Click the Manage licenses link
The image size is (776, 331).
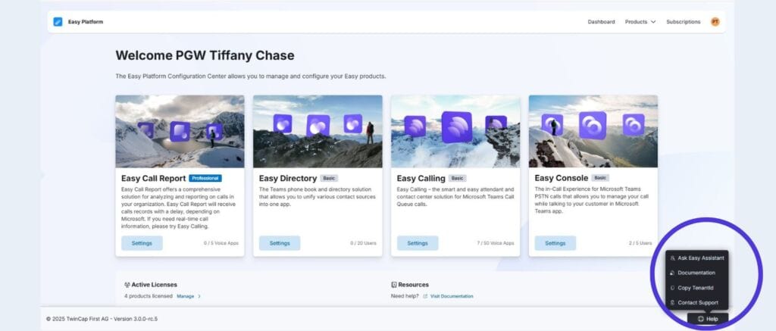[186, 296]
